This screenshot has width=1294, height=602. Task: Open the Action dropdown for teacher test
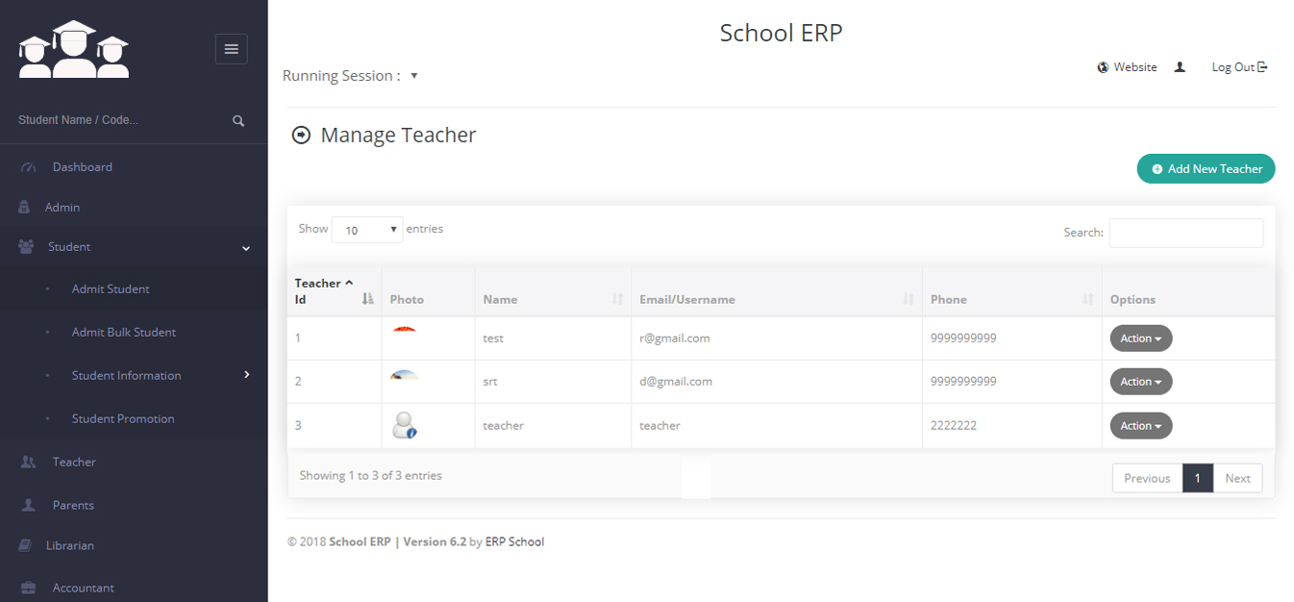pos(1140,339)
